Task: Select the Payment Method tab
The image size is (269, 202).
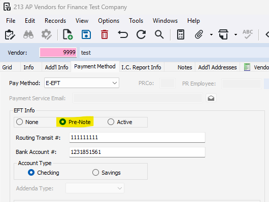Action: tap(95, 66)
